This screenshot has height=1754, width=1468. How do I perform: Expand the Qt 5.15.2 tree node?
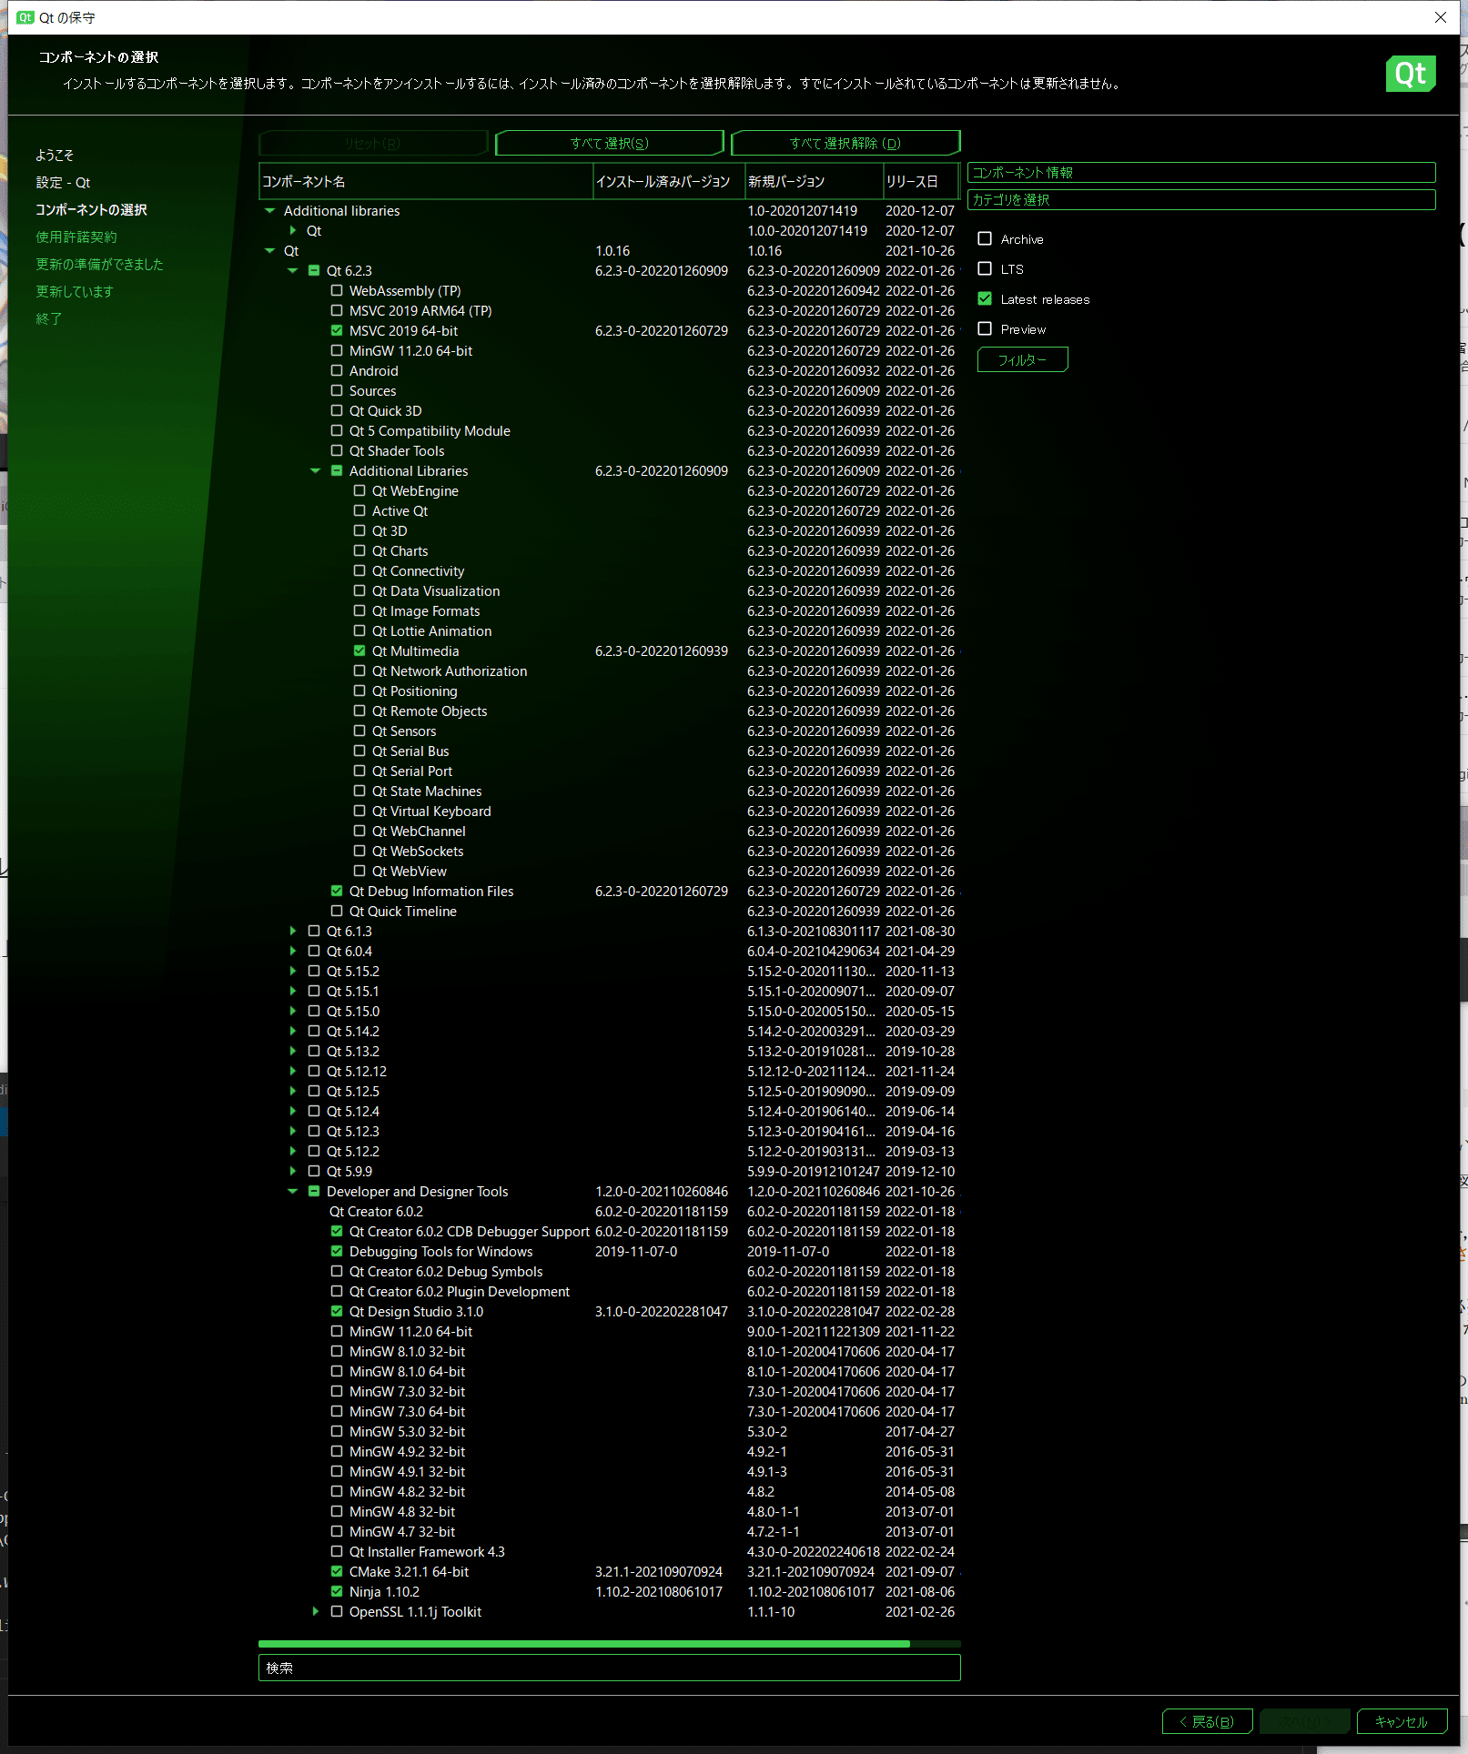point(293,971)
